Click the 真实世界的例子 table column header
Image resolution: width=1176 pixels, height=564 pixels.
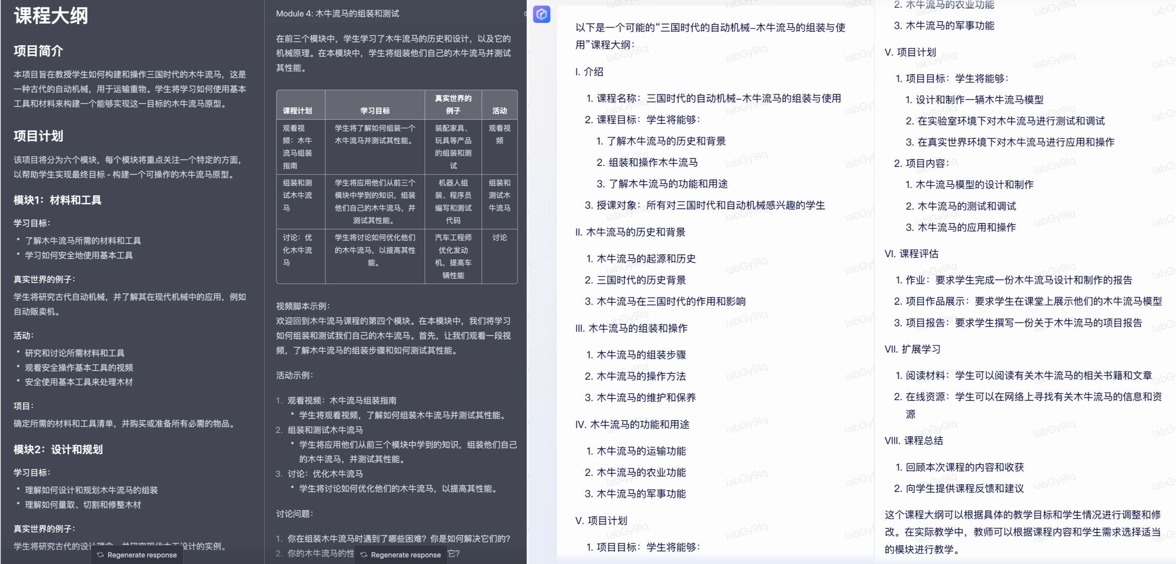pyautogui.click(x=453, y=104)
